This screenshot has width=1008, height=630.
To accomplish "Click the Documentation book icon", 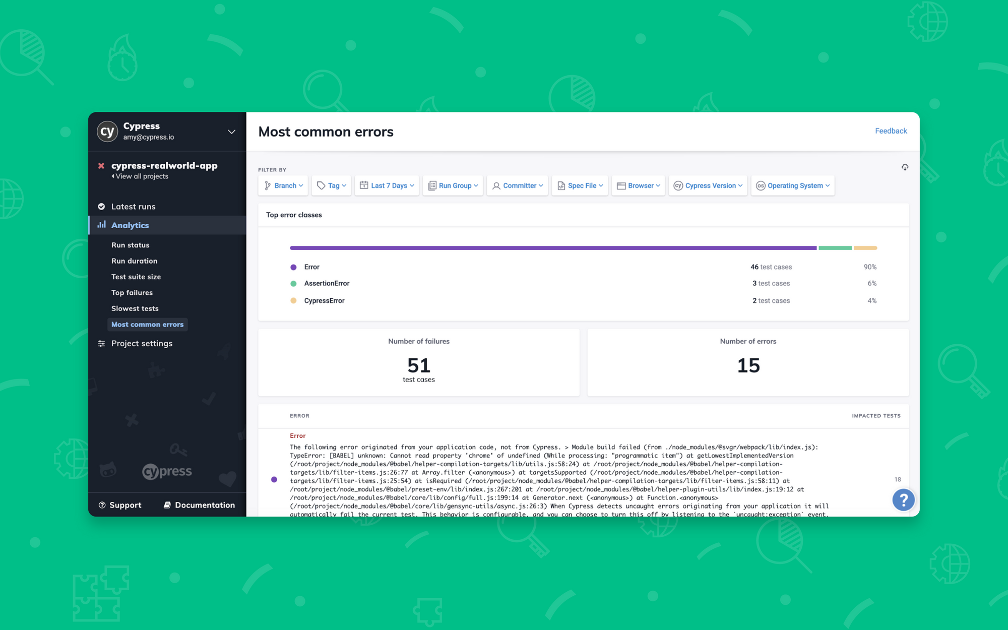I will coord(167,505).
